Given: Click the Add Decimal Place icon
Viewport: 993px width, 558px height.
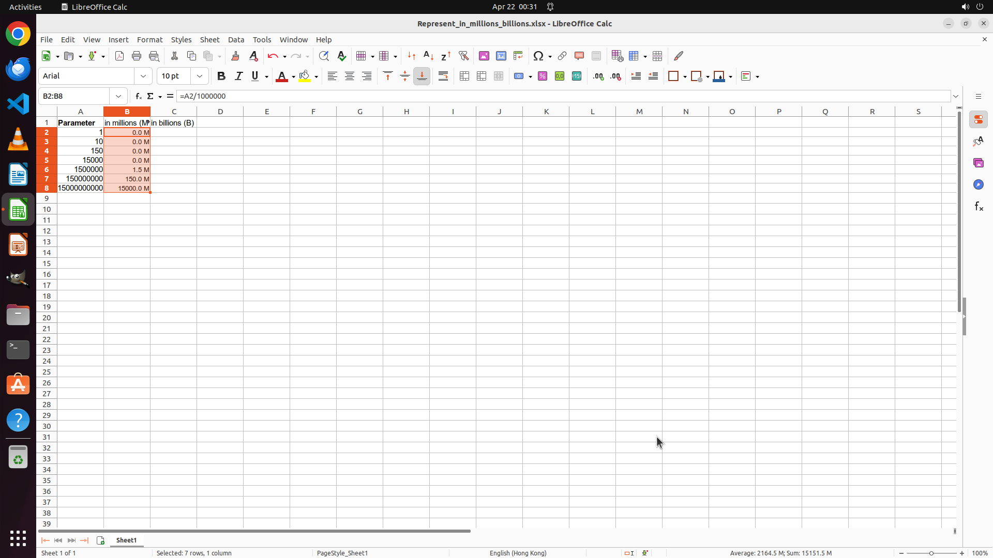Looking at the screenshot, I should tap(598, 76).
